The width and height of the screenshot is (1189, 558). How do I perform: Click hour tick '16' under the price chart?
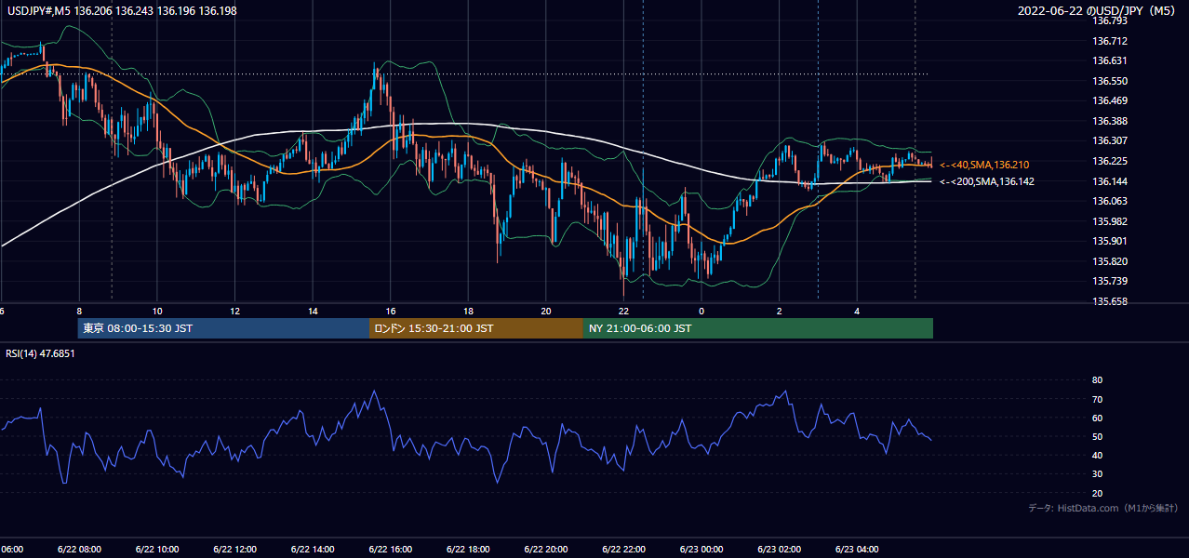391,312
